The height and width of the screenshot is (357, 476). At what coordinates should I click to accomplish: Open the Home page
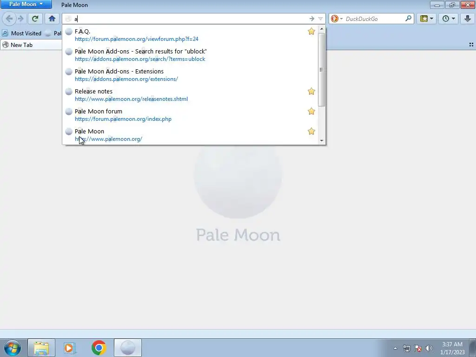coord(52,19)
